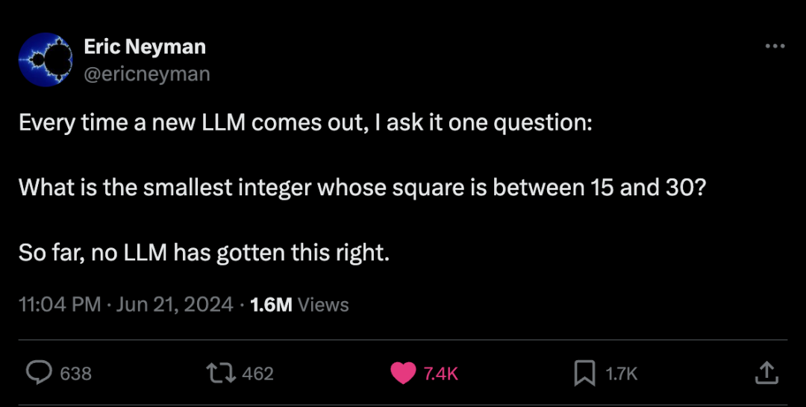This screenshot has height=407, width=806.
Task: Open the share upload arrow icon
Action: pos(766,373)
